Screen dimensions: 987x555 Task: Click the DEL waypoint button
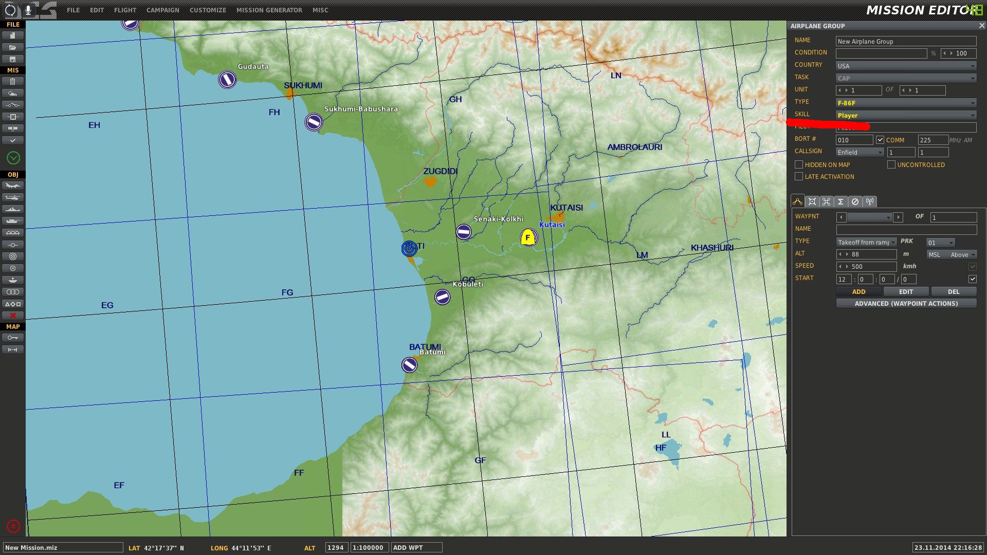954,291
